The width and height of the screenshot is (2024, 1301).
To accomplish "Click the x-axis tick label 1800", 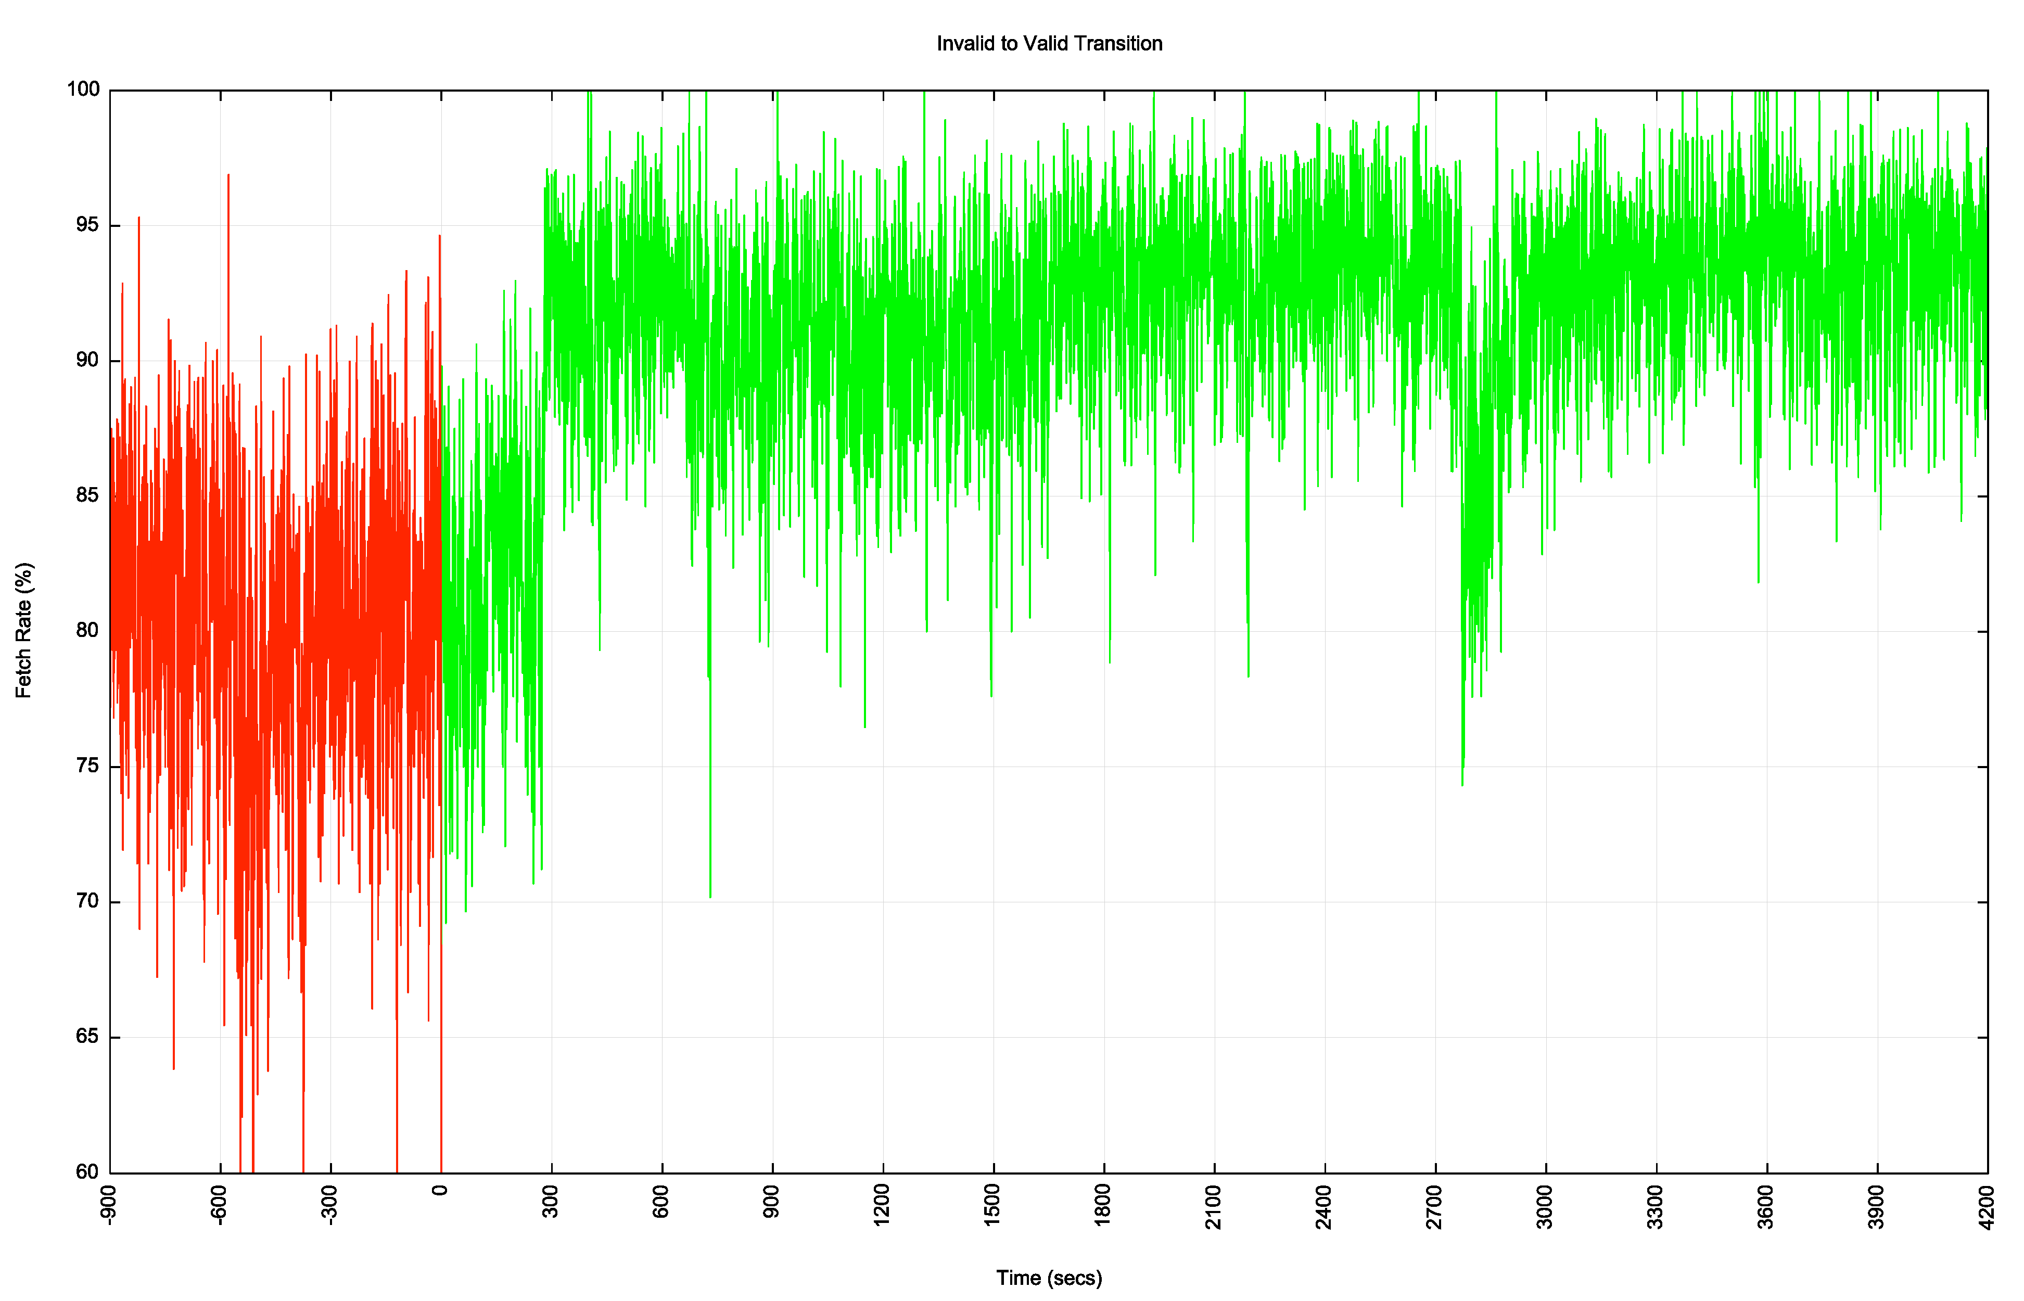I will point(1102,1206).
